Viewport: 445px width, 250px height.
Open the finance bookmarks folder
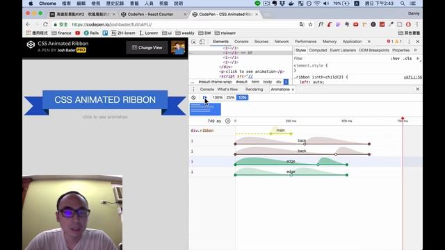[62, 33]
